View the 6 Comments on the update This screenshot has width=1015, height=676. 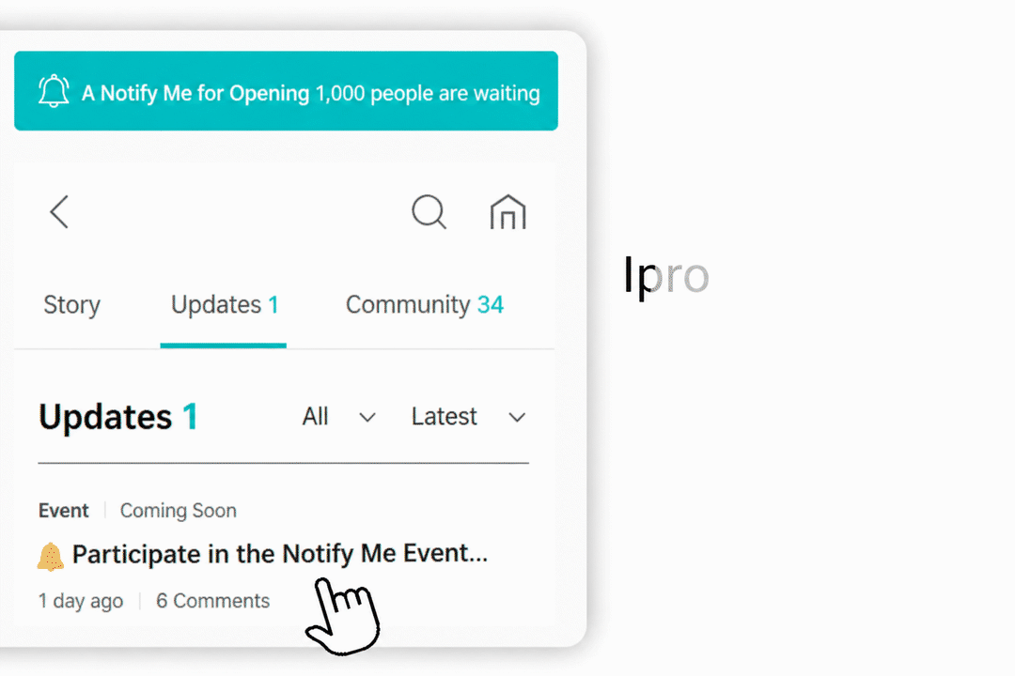click(213, 601)
